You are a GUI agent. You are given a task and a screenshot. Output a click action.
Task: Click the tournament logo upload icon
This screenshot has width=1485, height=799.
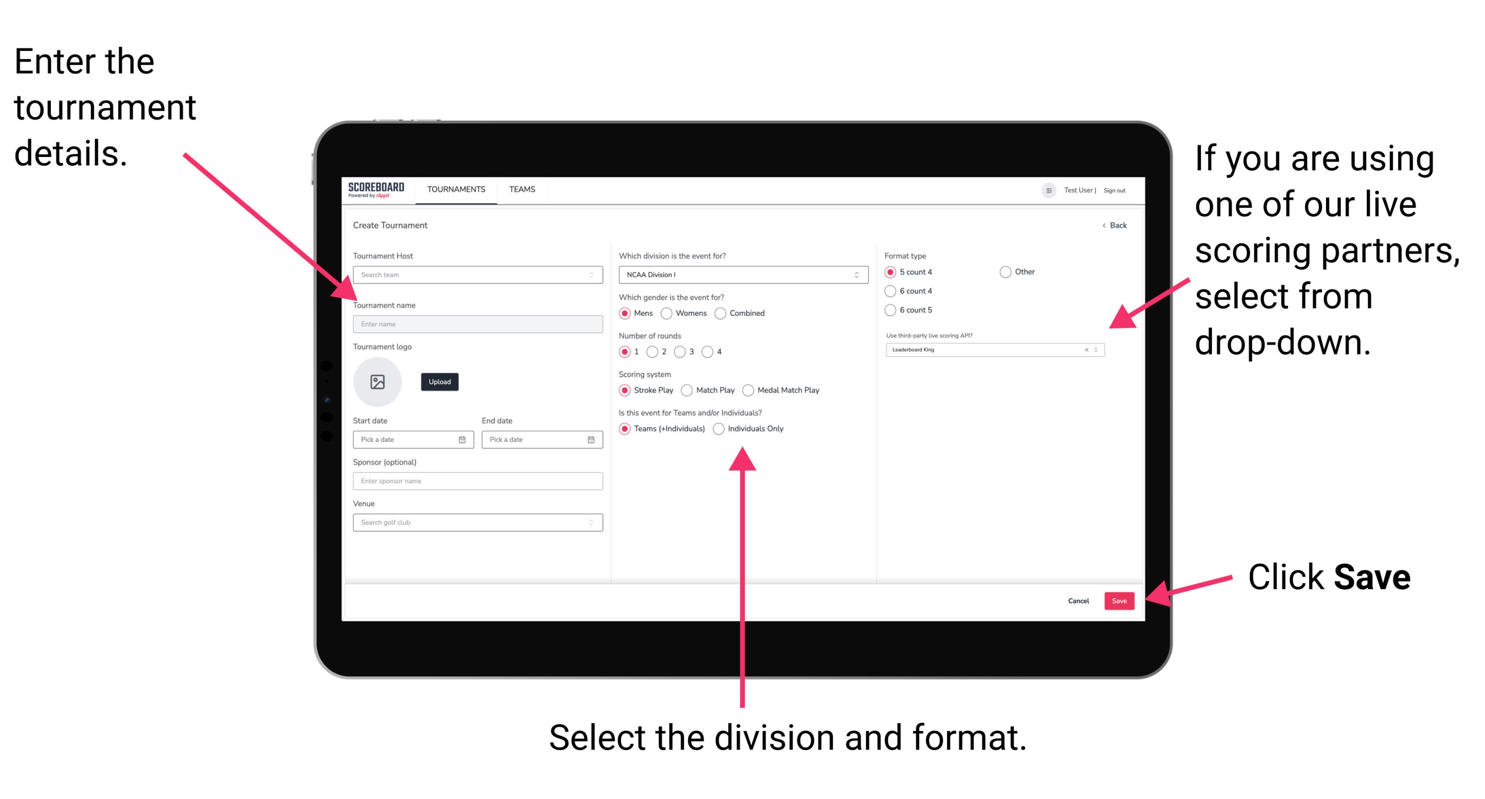click(379, 382)
